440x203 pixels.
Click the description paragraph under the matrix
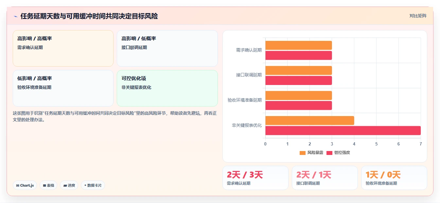click(115, 116)
